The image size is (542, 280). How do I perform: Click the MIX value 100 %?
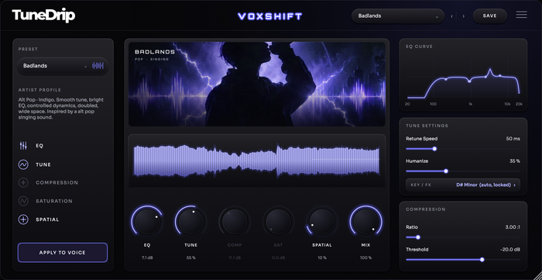coord(365,258)
